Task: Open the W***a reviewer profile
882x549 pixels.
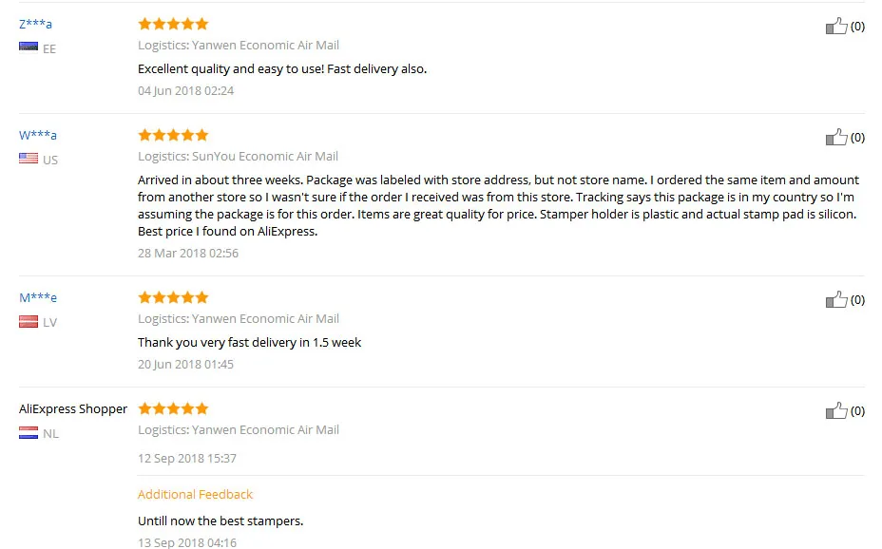Action: point(38,135)
